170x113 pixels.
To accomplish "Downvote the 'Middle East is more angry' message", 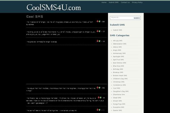I will (99, 97).
